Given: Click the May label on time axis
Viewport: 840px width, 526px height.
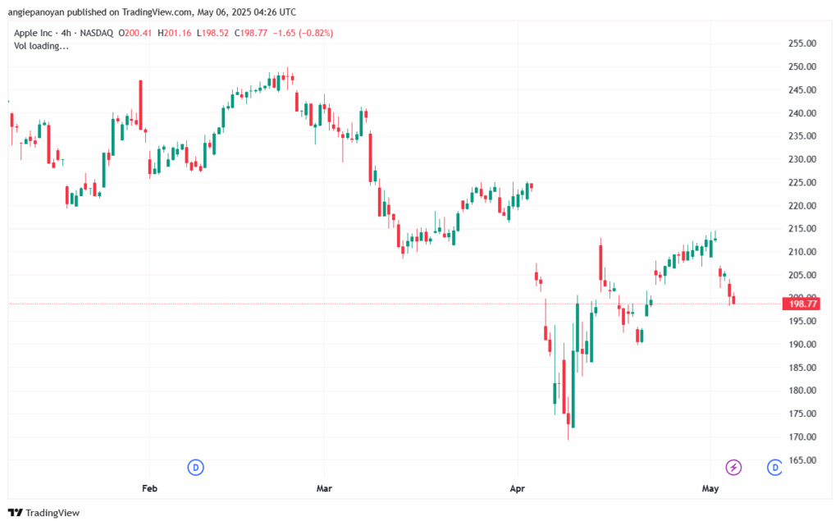Looking at the screenshot, I should point(710,488).
